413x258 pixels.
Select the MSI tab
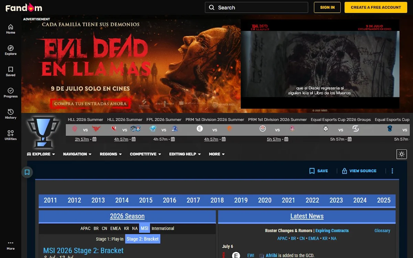coord(145,228)
